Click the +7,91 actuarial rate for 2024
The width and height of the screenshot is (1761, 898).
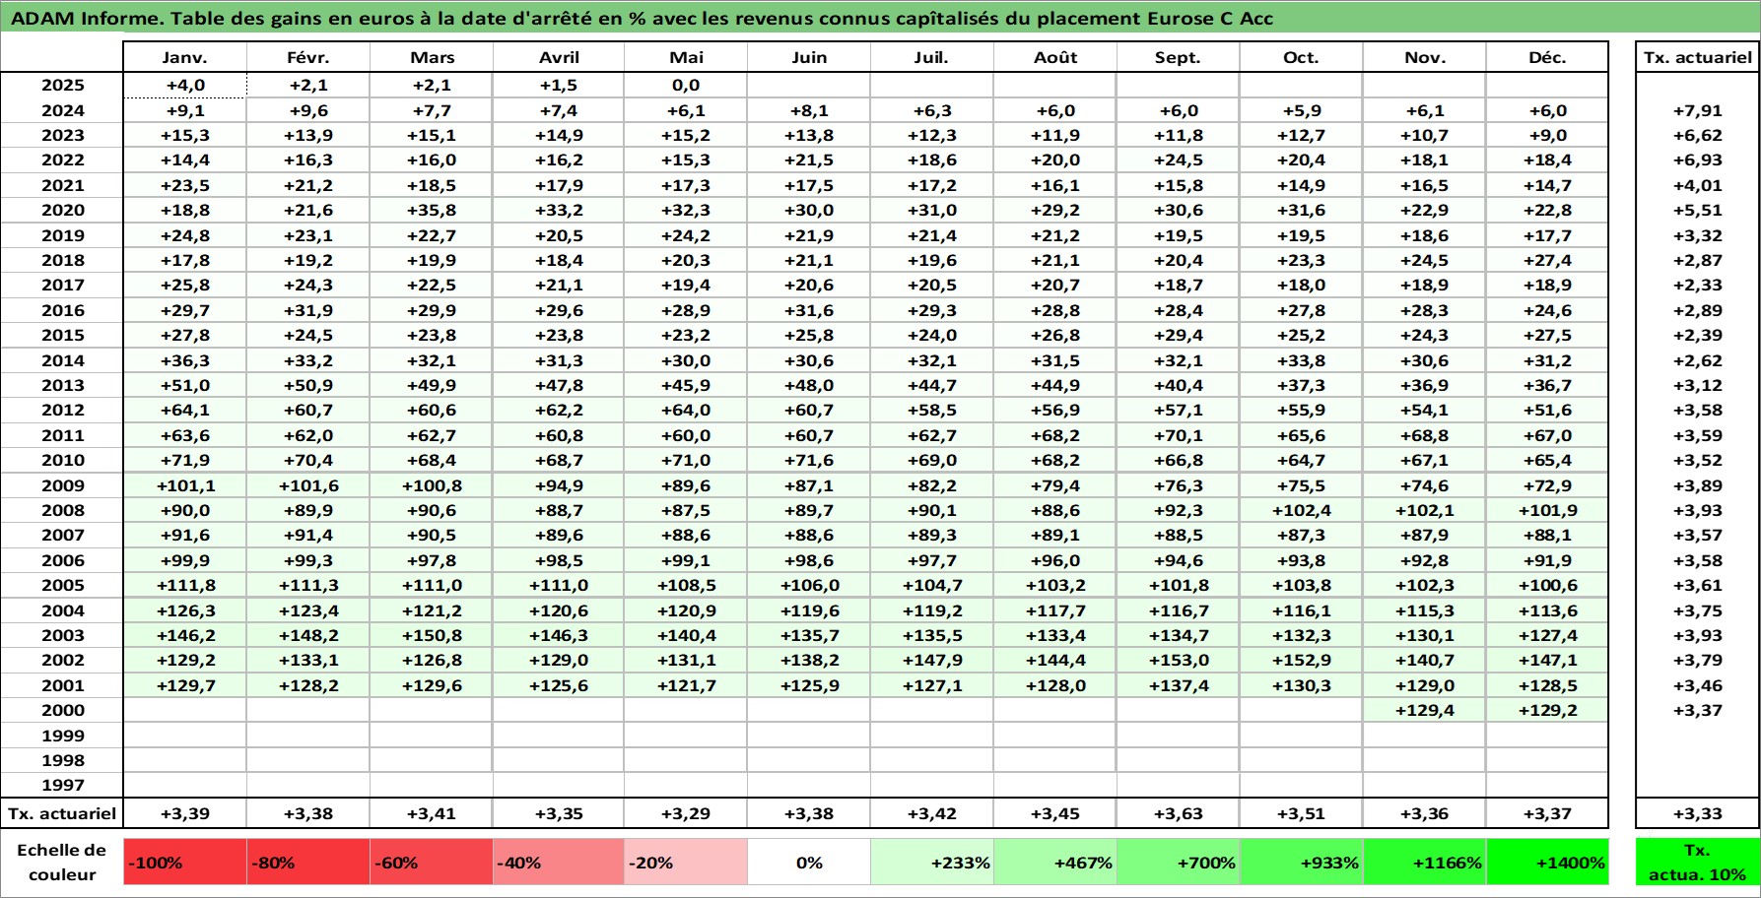pyautogui.click(x=1697, y=110)
